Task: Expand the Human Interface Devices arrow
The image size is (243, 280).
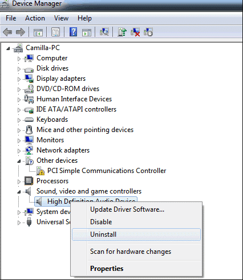Action: [19, 100]
